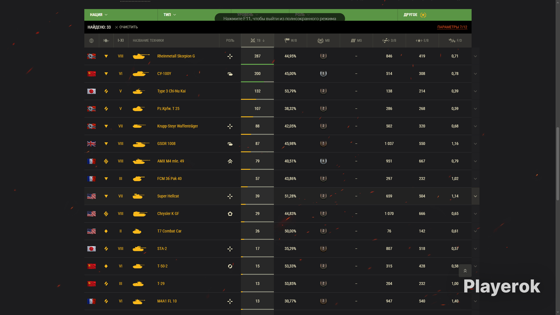Viewport: 560px width, 315px height.
Task: Click the tank silhouette of Rheinmetall Skorpion G
Action: click(141, 56)
